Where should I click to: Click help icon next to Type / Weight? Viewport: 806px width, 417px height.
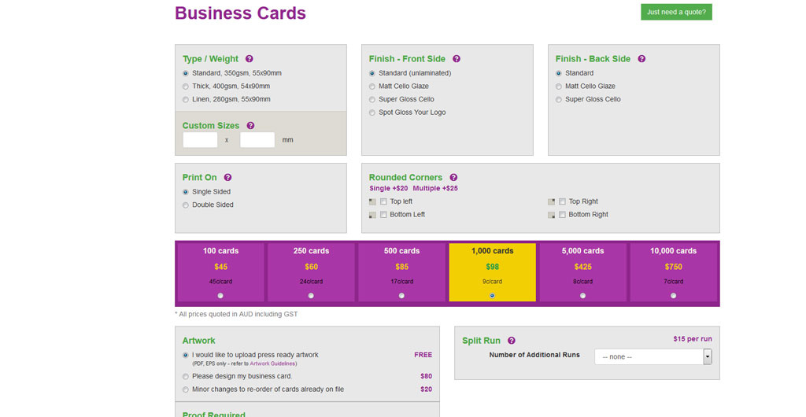pyautogui.click(x=250, y=59)
